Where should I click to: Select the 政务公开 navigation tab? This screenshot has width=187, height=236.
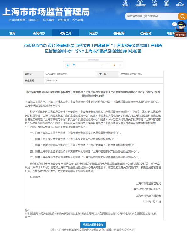point(66,33)
